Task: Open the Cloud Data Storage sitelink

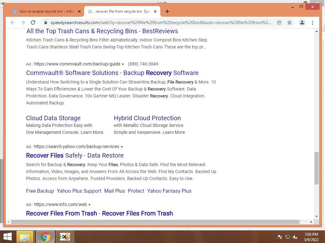Action: point(53,118)
